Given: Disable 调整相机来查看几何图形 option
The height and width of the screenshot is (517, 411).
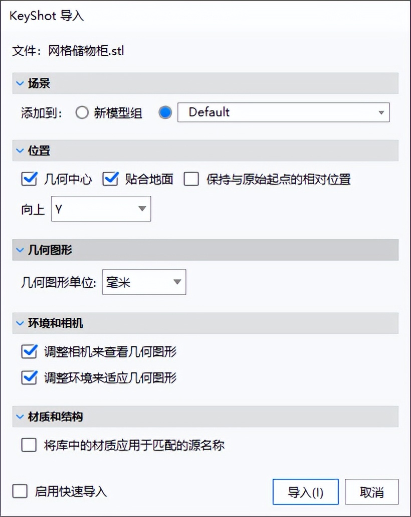Looking at the screenshot, I should click(29, 352).
